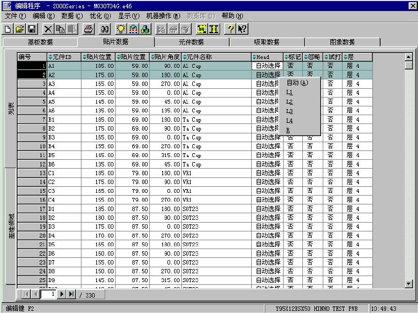Click the Print toolbar icon

88,29
